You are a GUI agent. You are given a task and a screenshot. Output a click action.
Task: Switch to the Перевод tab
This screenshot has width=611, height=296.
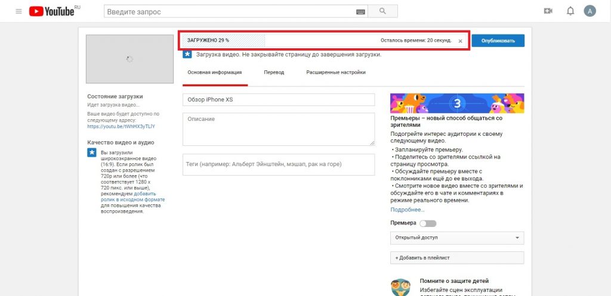coord(274,72)
